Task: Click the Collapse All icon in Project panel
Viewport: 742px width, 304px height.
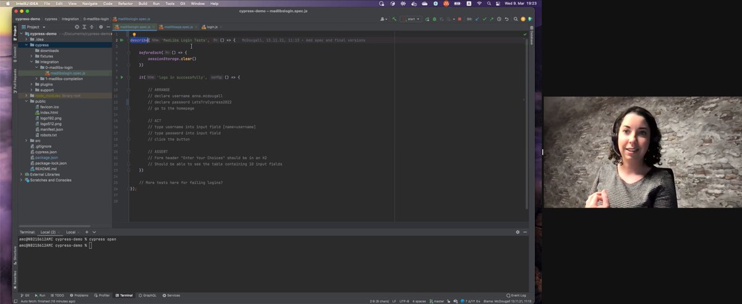Action: pyautogui.click(x=92, y=27)
